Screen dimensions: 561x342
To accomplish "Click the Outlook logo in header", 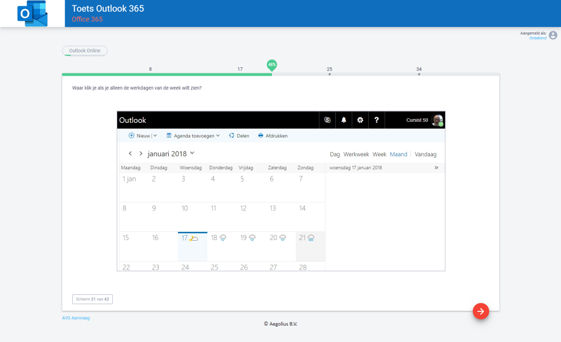I will pyautogui.click(x=32, y=14).
